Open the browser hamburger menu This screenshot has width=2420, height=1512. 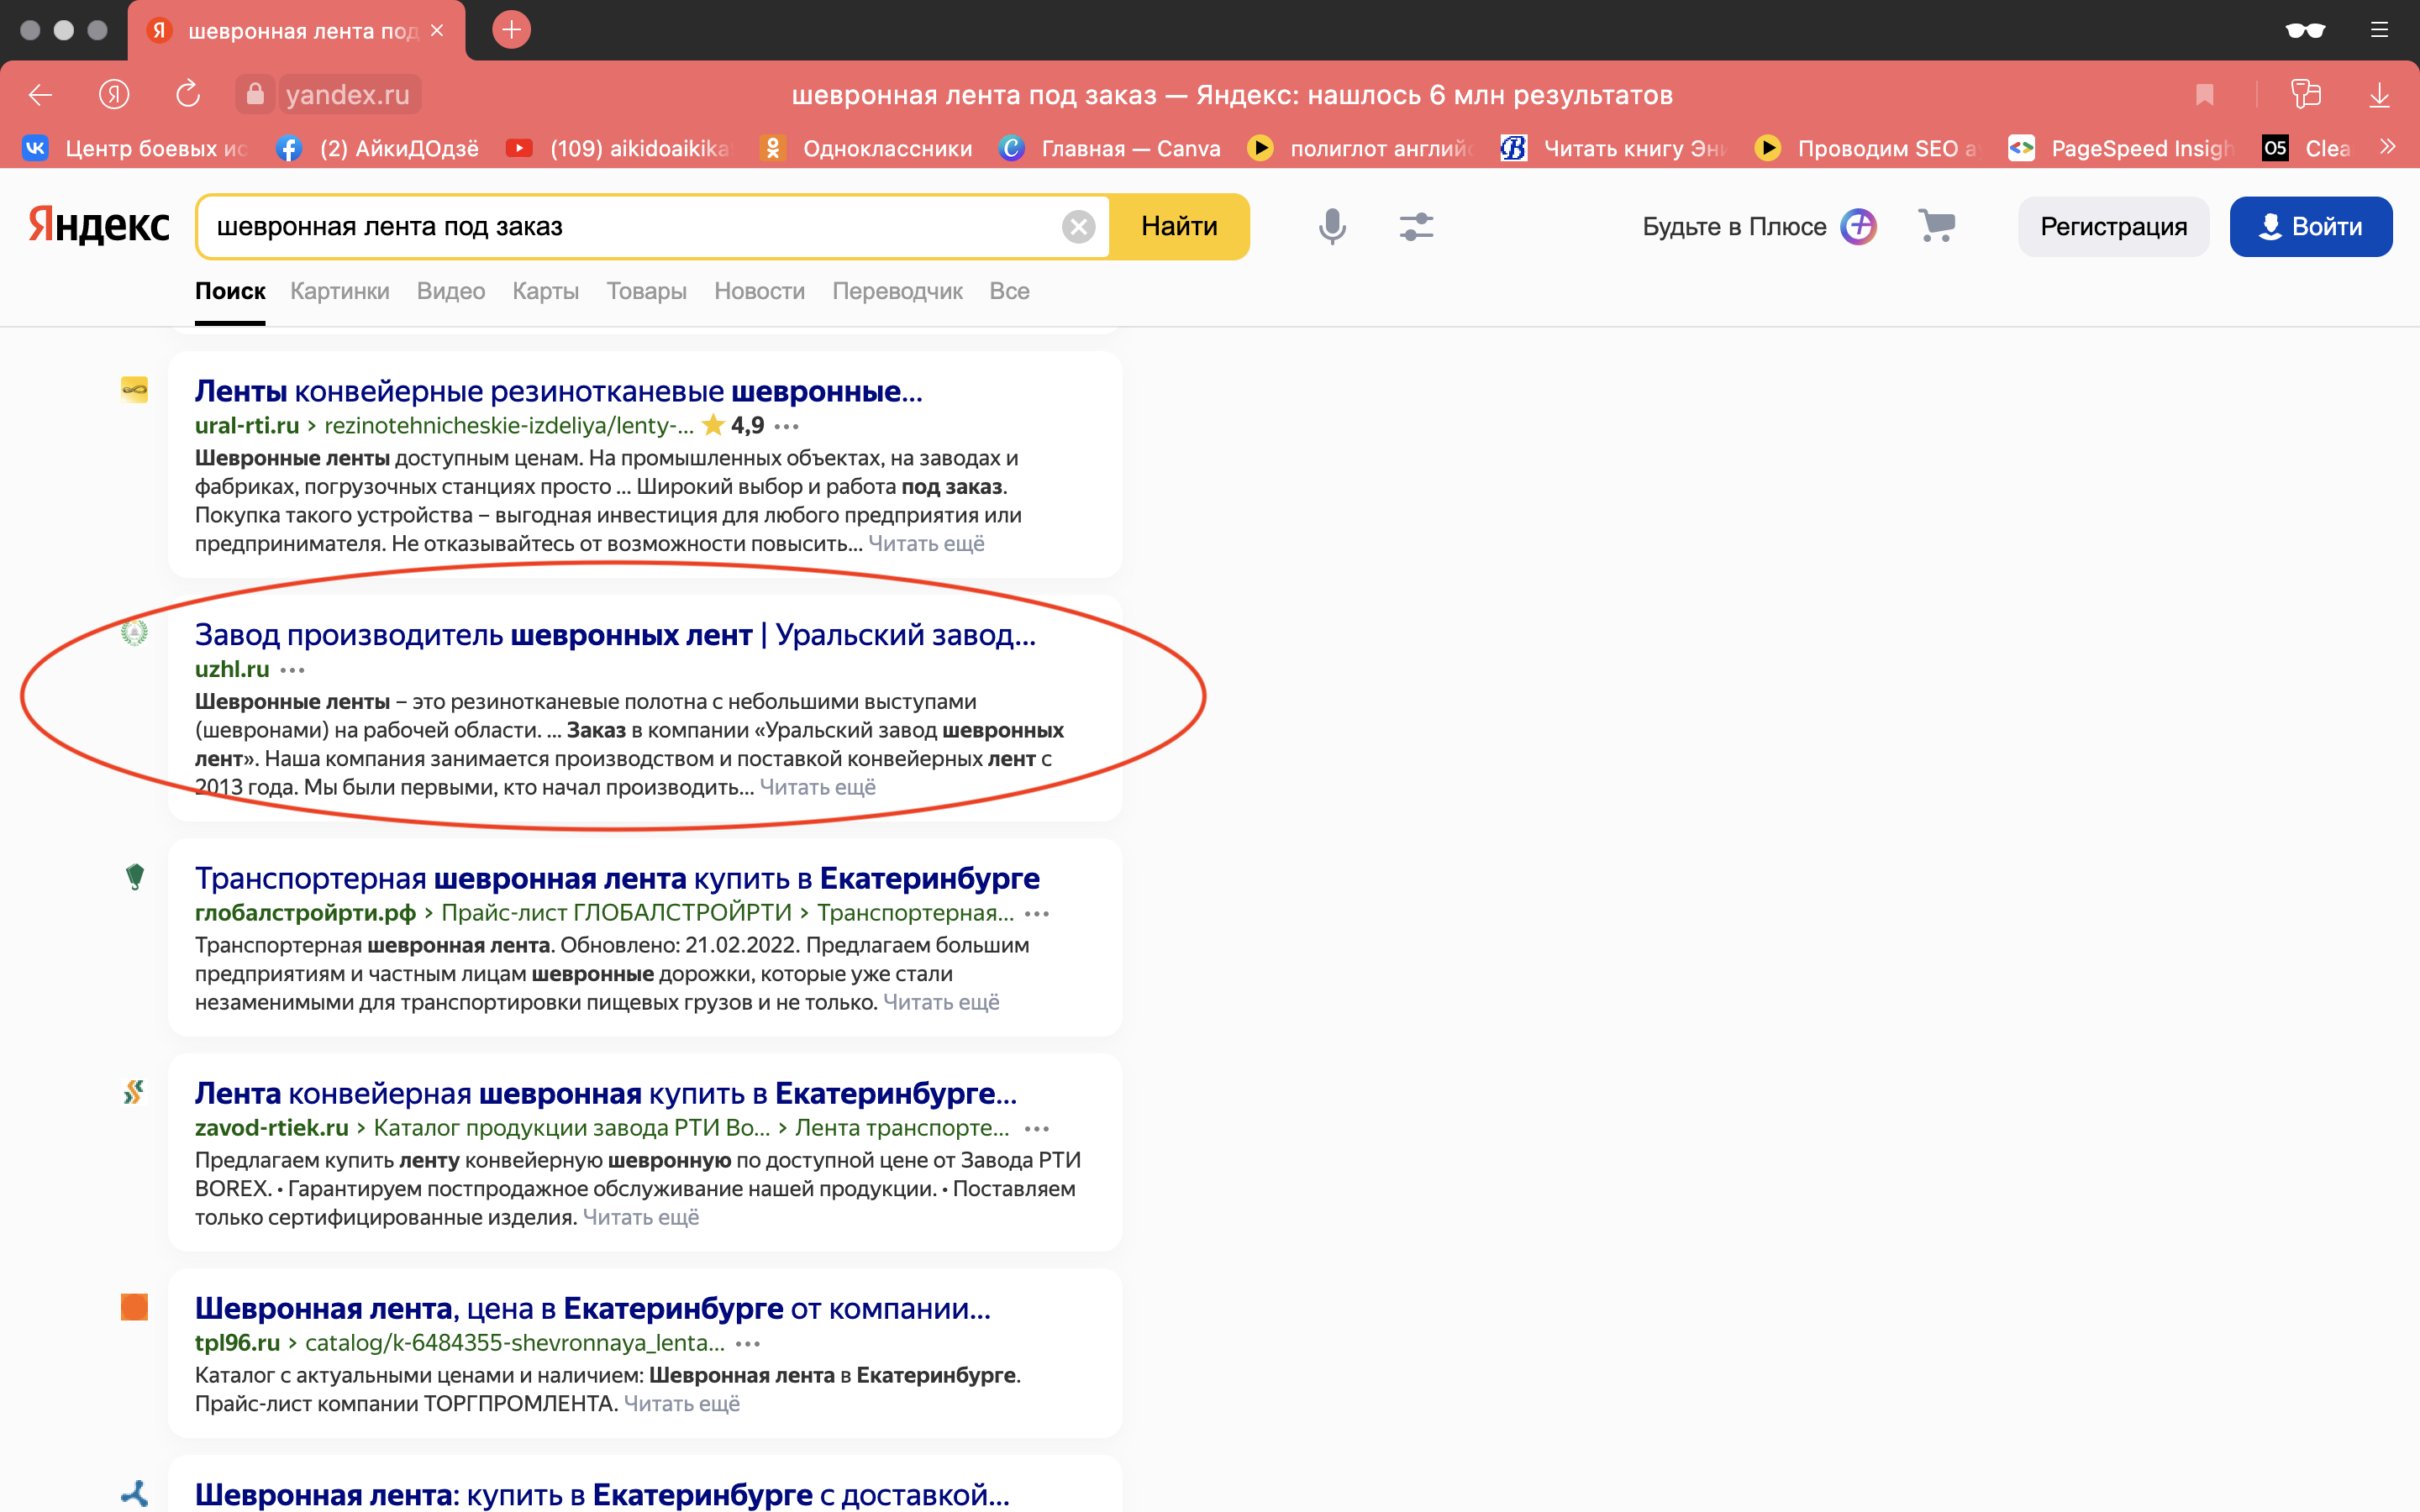pos(2379,30)
